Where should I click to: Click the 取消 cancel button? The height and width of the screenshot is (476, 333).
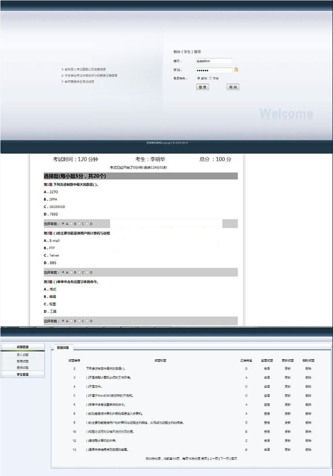click(233, 87)
